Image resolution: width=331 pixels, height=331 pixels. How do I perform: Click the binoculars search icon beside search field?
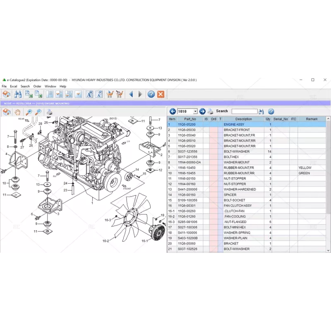(x=262, y=111)
